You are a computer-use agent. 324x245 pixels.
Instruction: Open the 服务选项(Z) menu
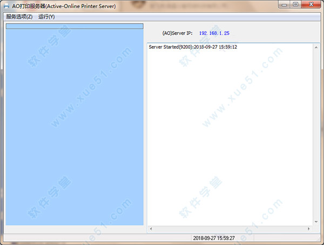pyautogui.click(x=19, y=17)
